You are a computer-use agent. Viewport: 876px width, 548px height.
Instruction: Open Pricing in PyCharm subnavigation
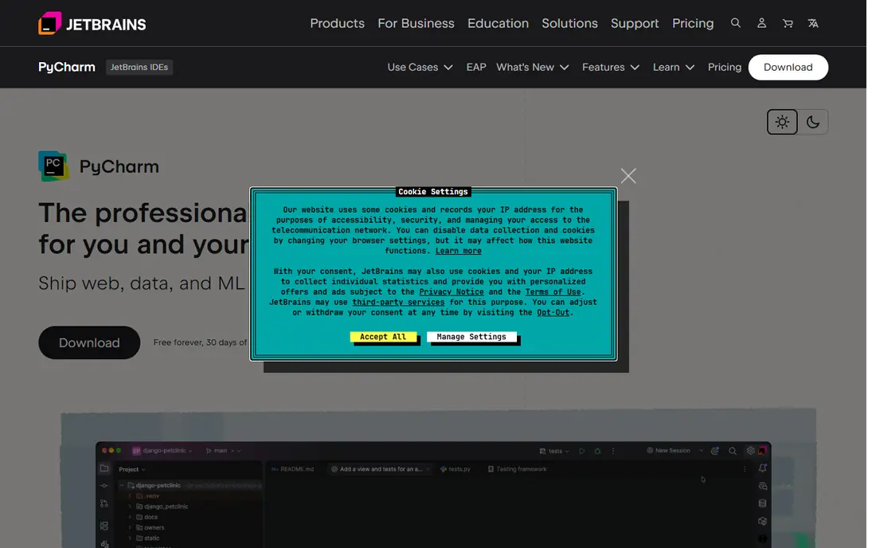[724, 67]
